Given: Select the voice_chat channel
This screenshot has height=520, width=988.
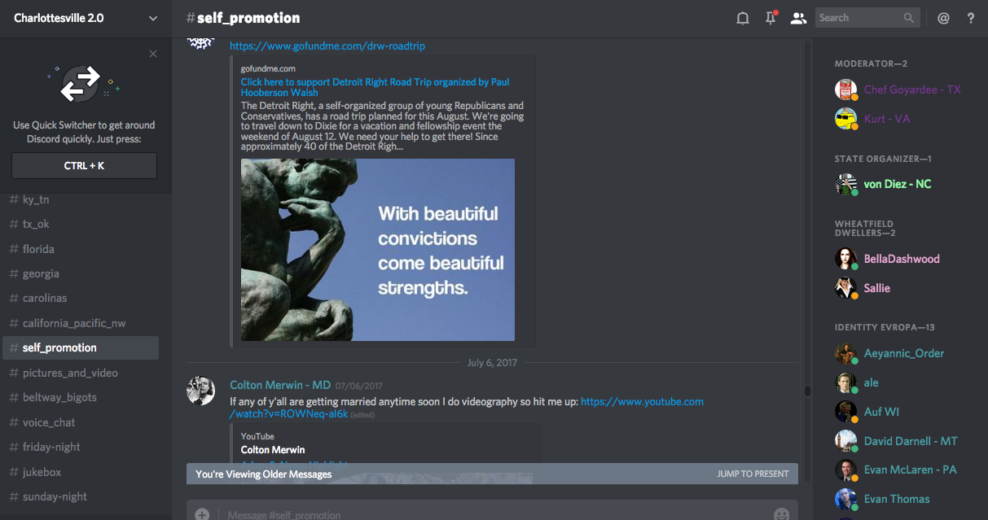Looking at the screenshot, I should pyautogui.click(x=49, y=422).
